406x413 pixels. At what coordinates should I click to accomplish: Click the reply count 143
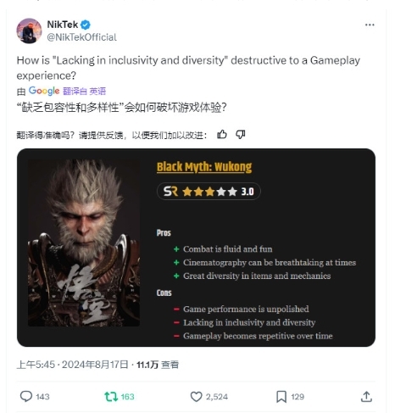click(x=42, y=397)
